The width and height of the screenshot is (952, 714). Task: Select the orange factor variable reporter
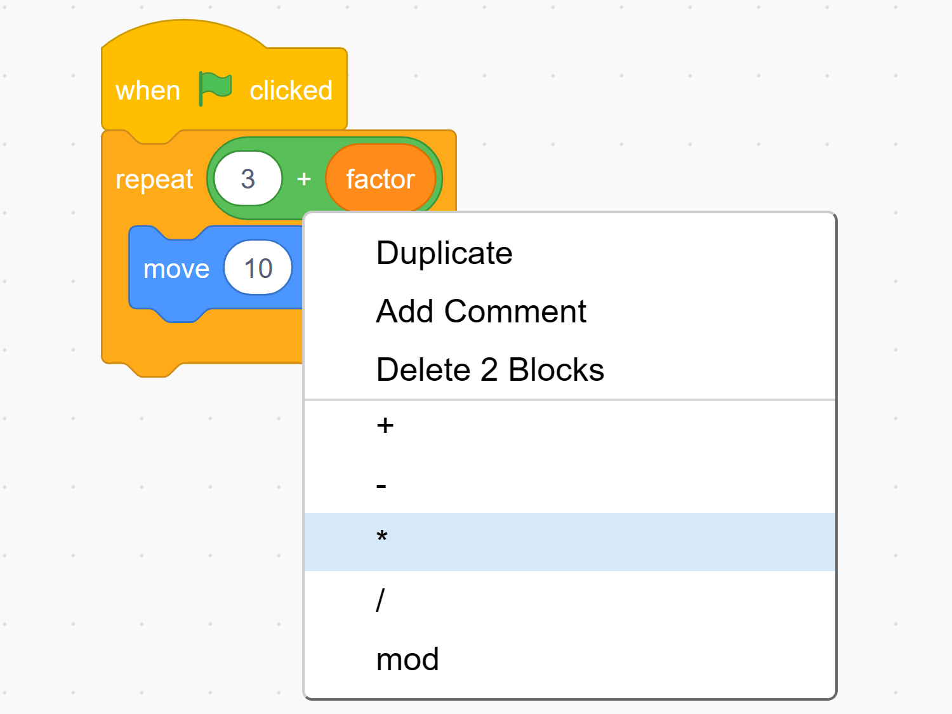pyautogui.click(x=380, y=178)
